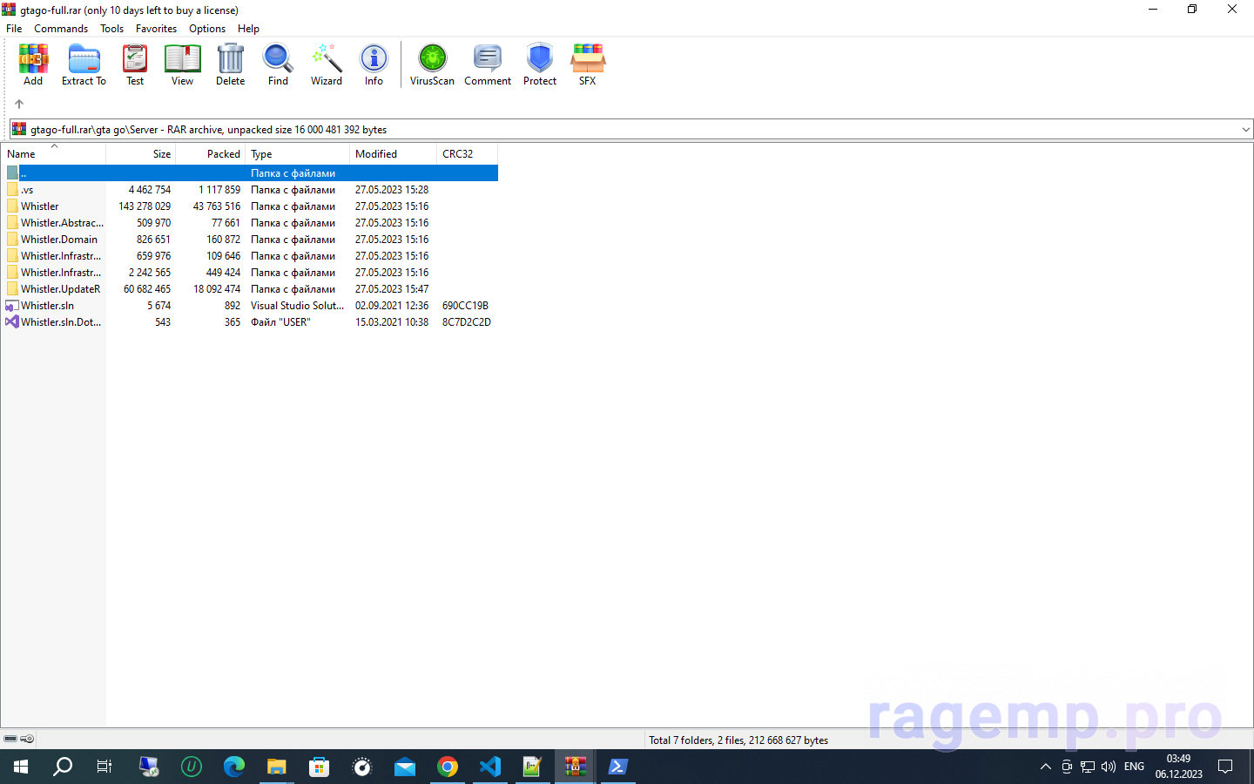This screenshot has width=1254, height=784.
Task: Click the Delete trash icon
Action: click(x=230, y=65)
